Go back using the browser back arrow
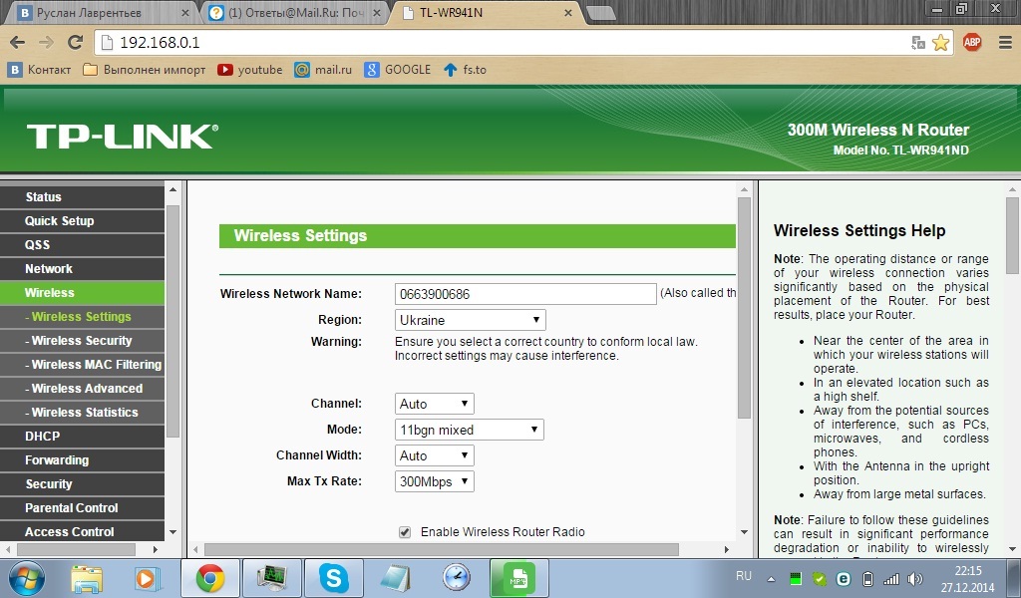 [x=17, y=43]
